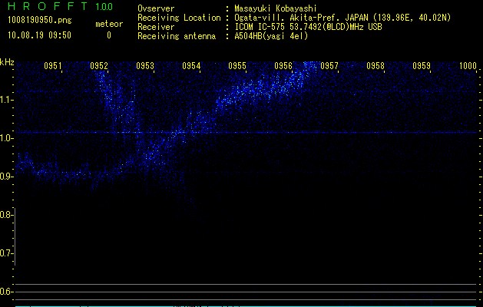Click the date stamp 10.08.19 09:50

coord(39,35)
